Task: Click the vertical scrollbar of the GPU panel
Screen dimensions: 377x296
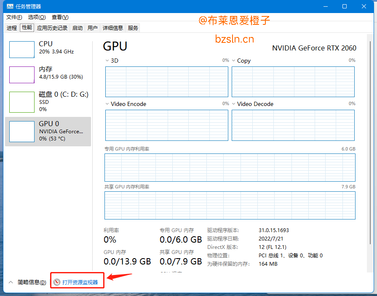Action: point(370,143)
